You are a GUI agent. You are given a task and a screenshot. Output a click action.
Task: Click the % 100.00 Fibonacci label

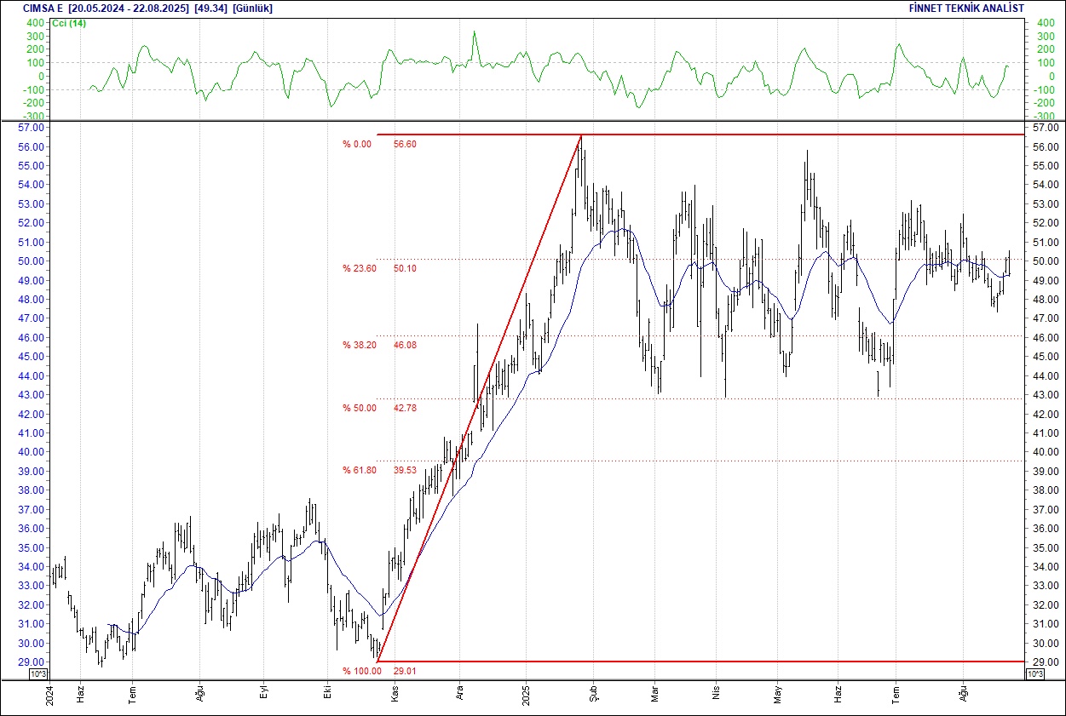[362, 671]
